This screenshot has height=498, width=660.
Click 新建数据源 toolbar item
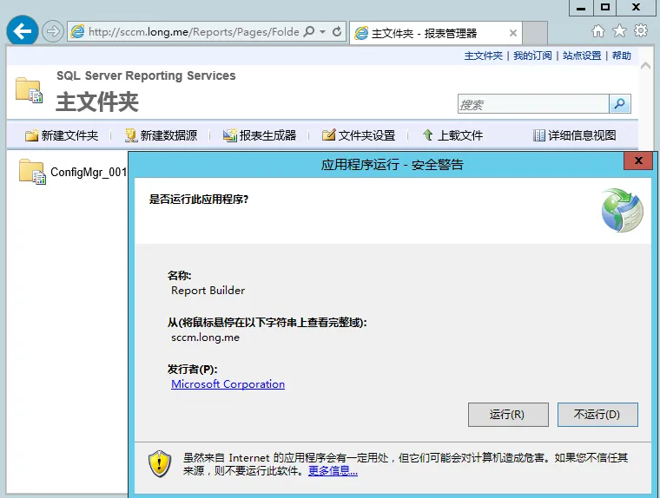point(162,135)
